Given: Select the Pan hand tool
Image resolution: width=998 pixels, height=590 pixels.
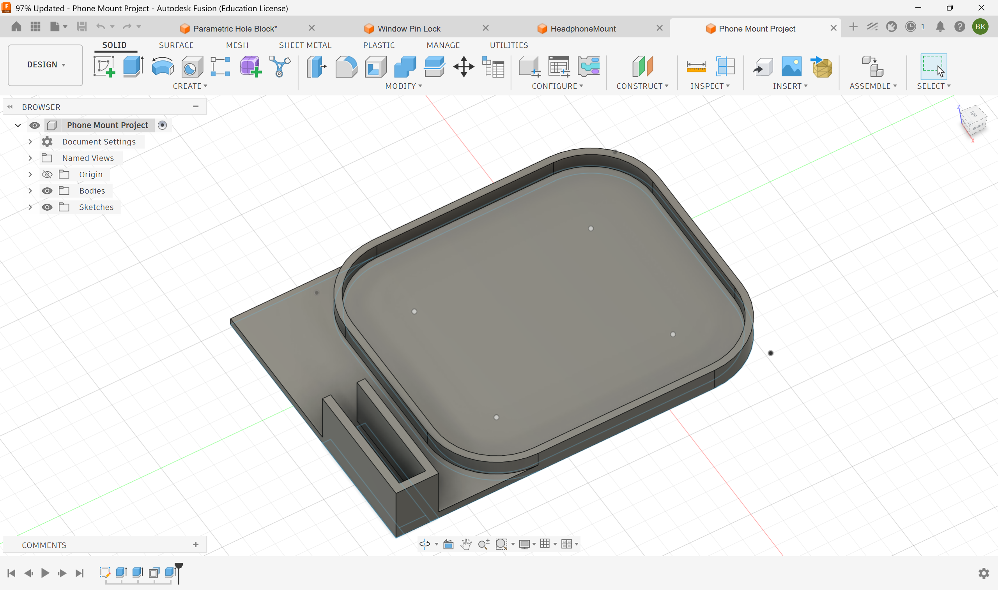Looking at the screenshot, I should [x=466, y=544].
